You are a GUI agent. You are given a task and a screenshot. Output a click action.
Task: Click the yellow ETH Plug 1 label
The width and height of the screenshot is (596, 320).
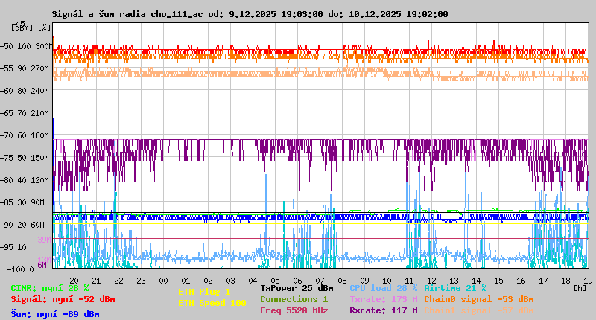[204, 292]
